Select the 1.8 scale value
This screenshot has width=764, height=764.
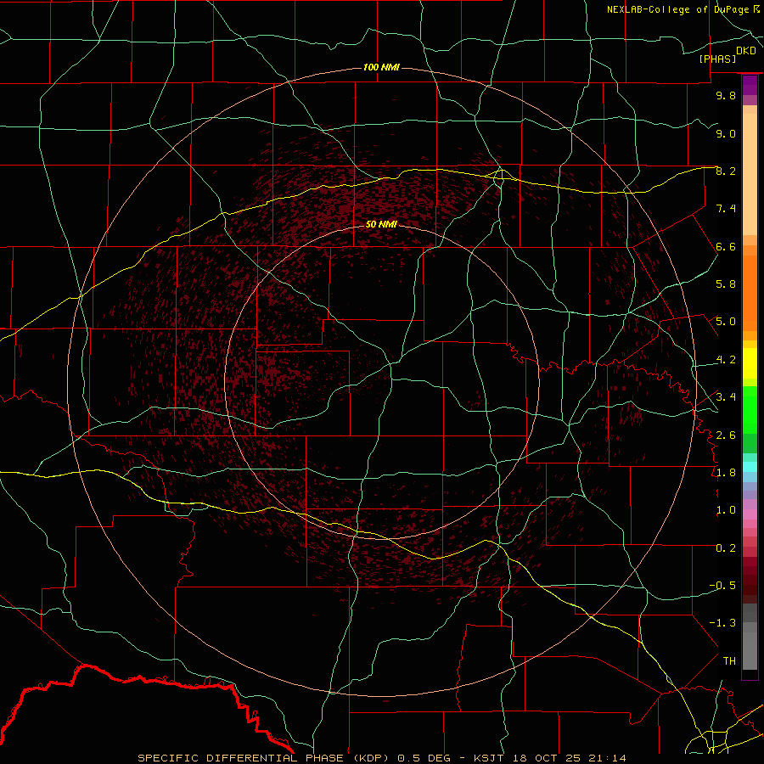tap(726, 473)
